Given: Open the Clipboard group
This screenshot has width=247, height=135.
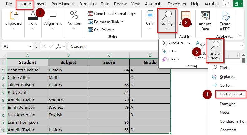Looking at the screenshot, I should (x=13, y=20).
